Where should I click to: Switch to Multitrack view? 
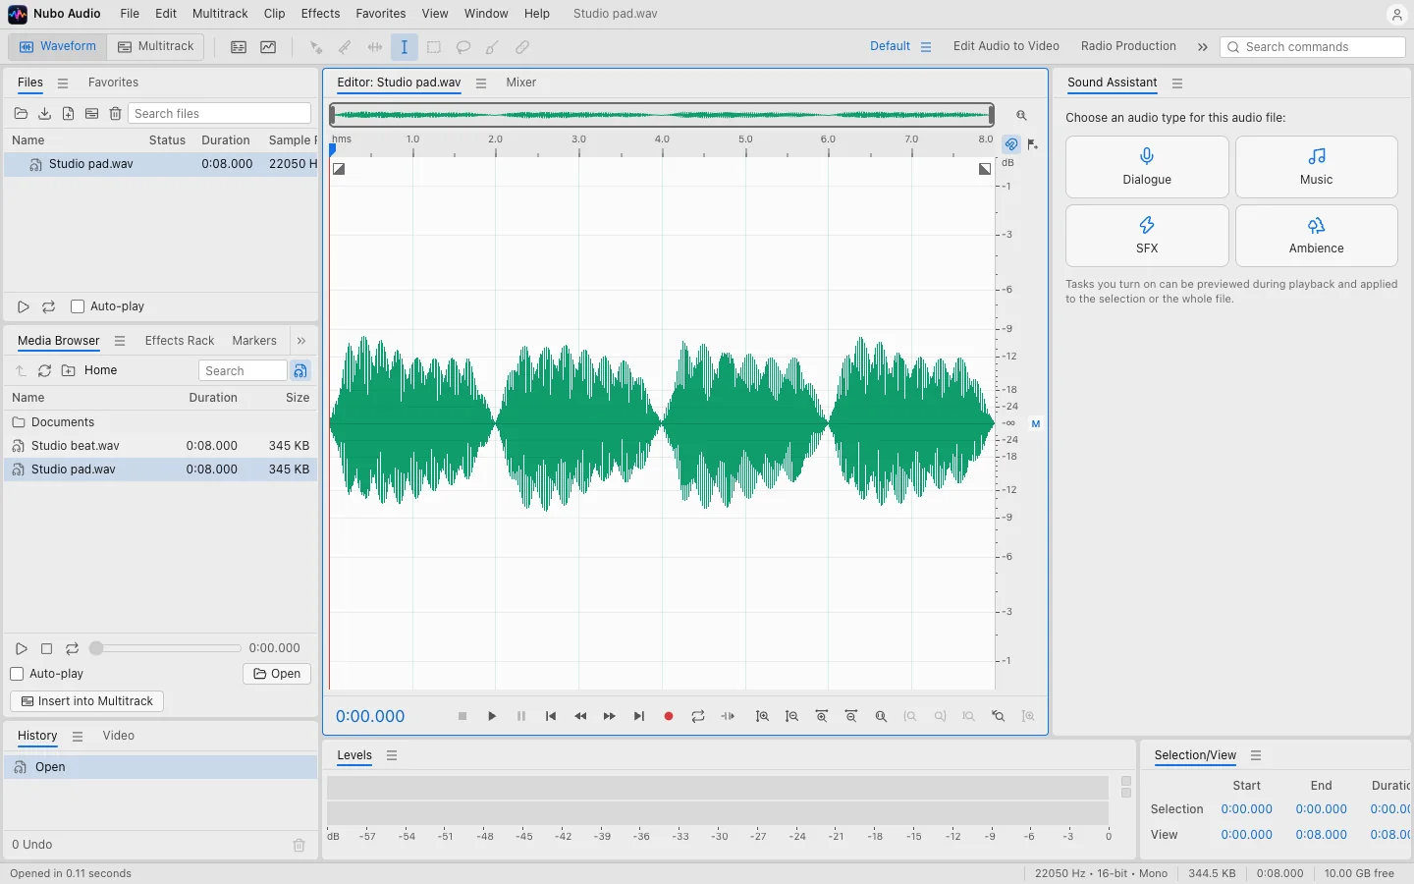coord(156,46)
